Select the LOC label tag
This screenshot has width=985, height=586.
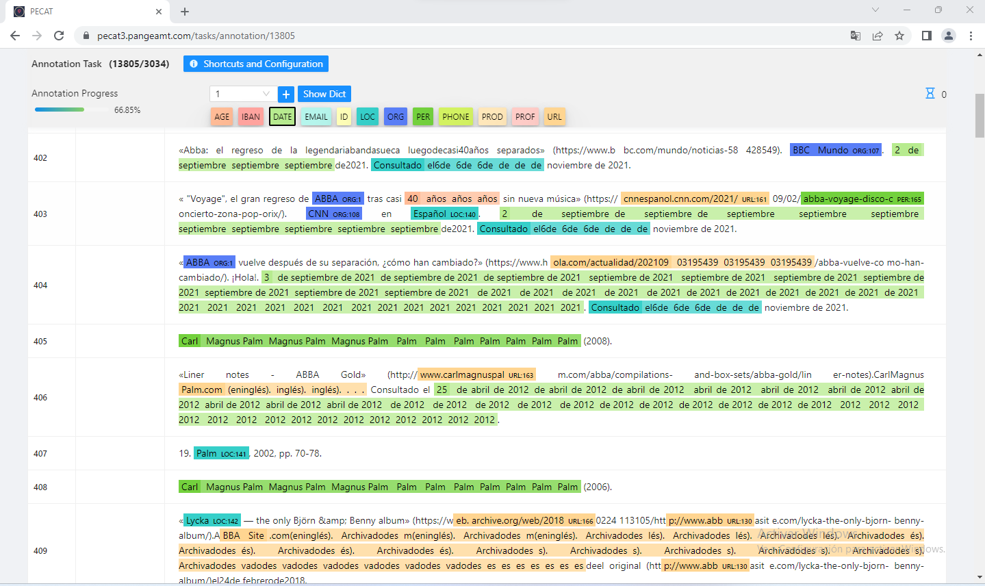point(368,117)
